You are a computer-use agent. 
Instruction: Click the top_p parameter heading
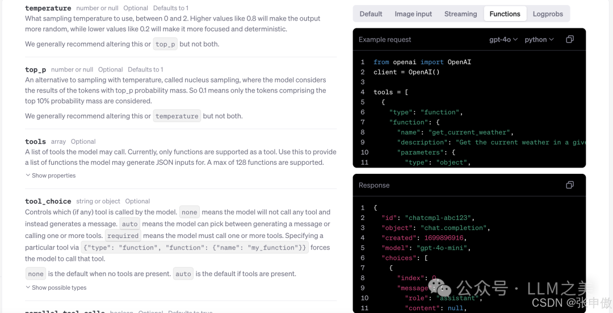coord(35,69)
